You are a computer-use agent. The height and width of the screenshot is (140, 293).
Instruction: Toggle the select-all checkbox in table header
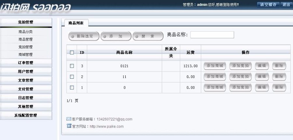(72, 53)
